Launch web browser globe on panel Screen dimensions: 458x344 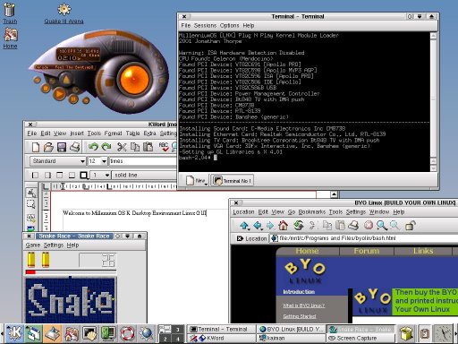[x=147, y=333]
